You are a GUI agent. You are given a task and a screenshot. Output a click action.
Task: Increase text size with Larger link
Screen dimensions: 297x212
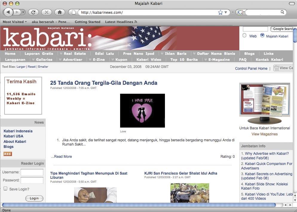(21, 66)
